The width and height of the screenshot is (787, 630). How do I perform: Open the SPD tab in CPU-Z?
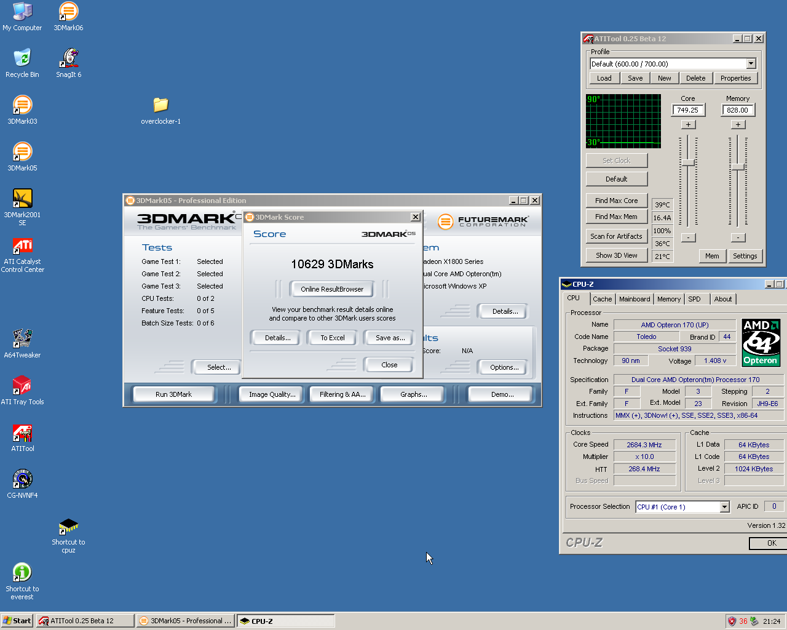point(694,299)
